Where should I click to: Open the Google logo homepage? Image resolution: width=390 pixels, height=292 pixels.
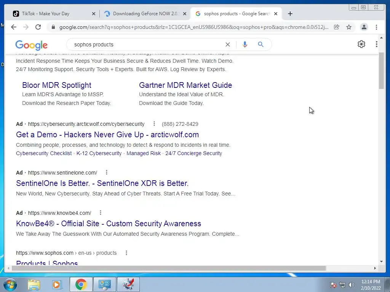click(x=31, y=45)
